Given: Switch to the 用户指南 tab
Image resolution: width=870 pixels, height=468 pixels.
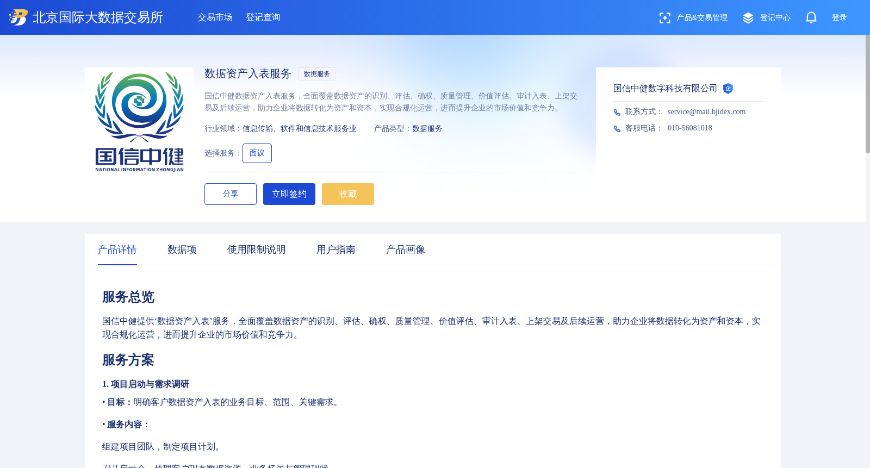Looking at the screenshot, I should [336, 249].
